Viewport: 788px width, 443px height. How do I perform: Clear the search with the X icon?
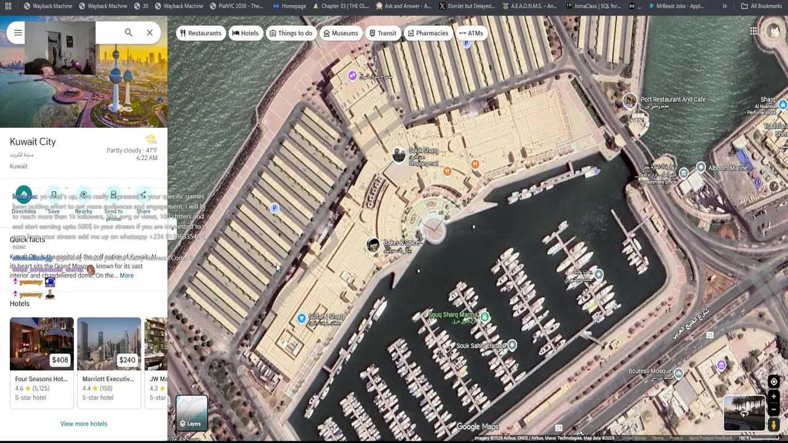150,33
